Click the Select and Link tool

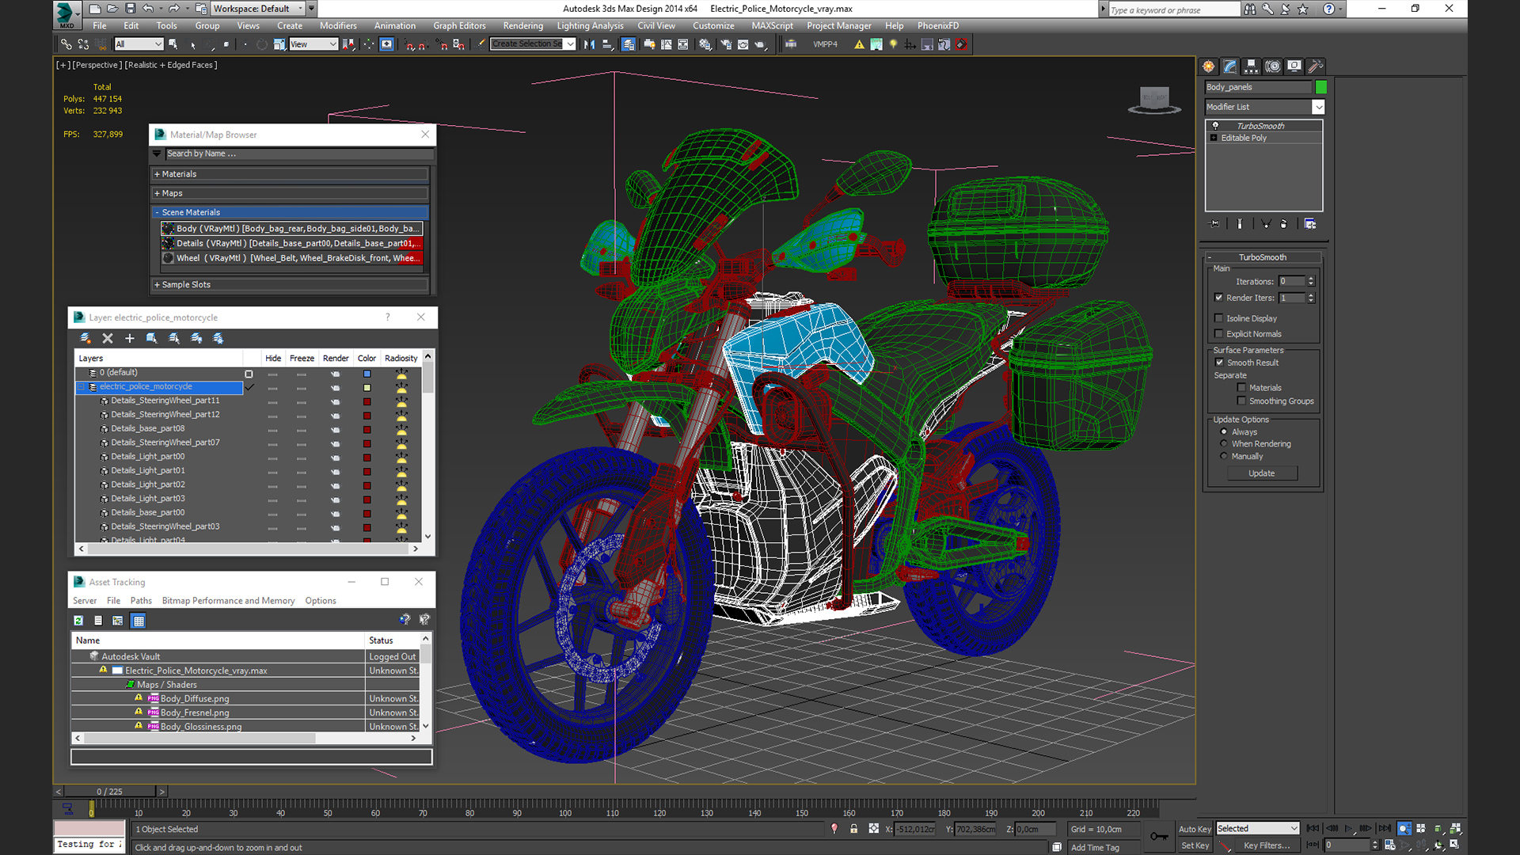click(66, 44)
